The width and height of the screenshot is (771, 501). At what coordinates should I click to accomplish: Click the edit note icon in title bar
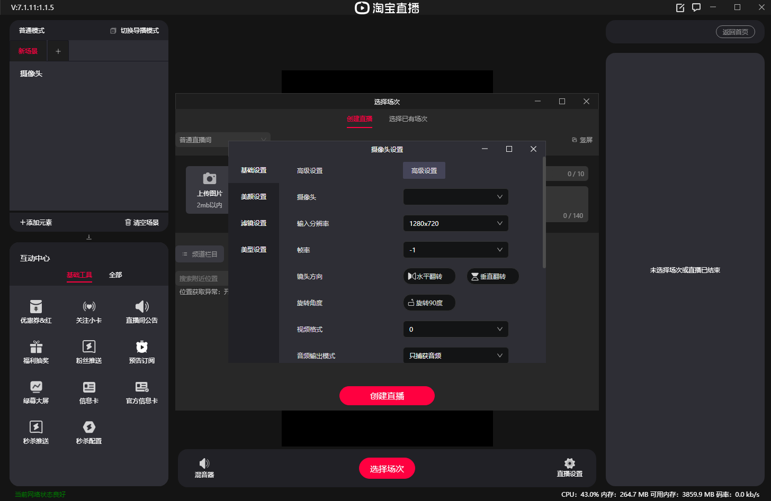coord(680,7)
